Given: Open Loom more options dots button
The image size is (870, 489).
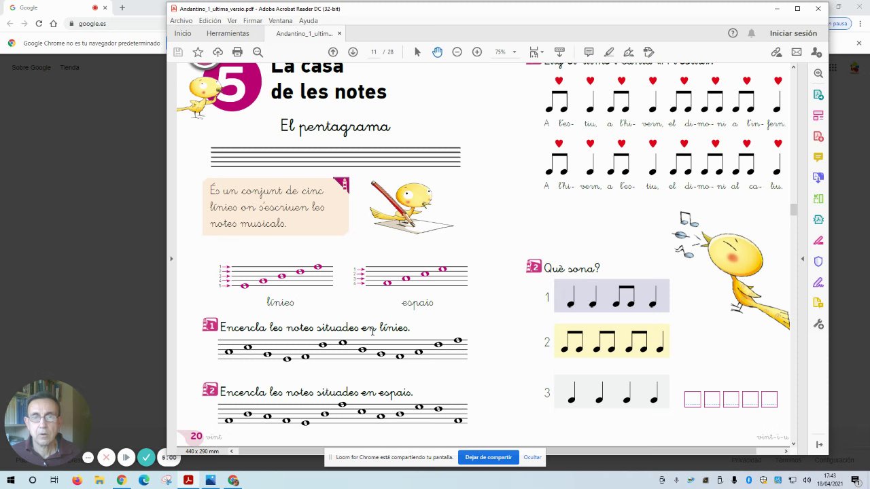Looking at the screenshot, I should (88, 458).
